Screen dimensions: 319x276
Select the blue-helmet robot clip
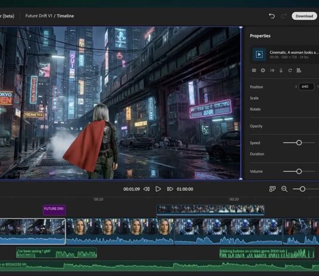(228, 231)
